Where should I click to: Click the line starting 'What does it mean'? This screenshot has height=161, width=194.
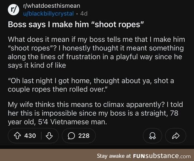point(96,40)
